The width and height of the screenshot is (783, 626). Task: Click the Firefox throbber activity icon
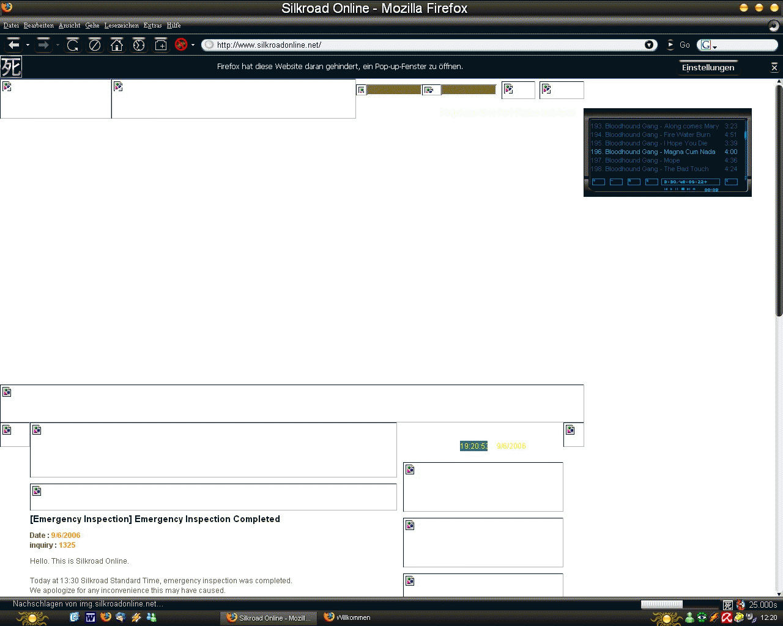pyautogui.click(x=774, y=26)
